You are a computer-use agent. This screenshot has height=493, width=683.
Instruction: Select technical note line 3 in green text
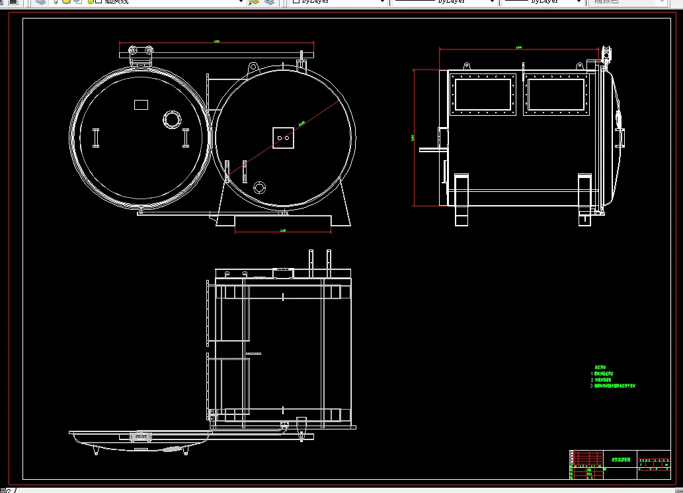tap(613, 386)
